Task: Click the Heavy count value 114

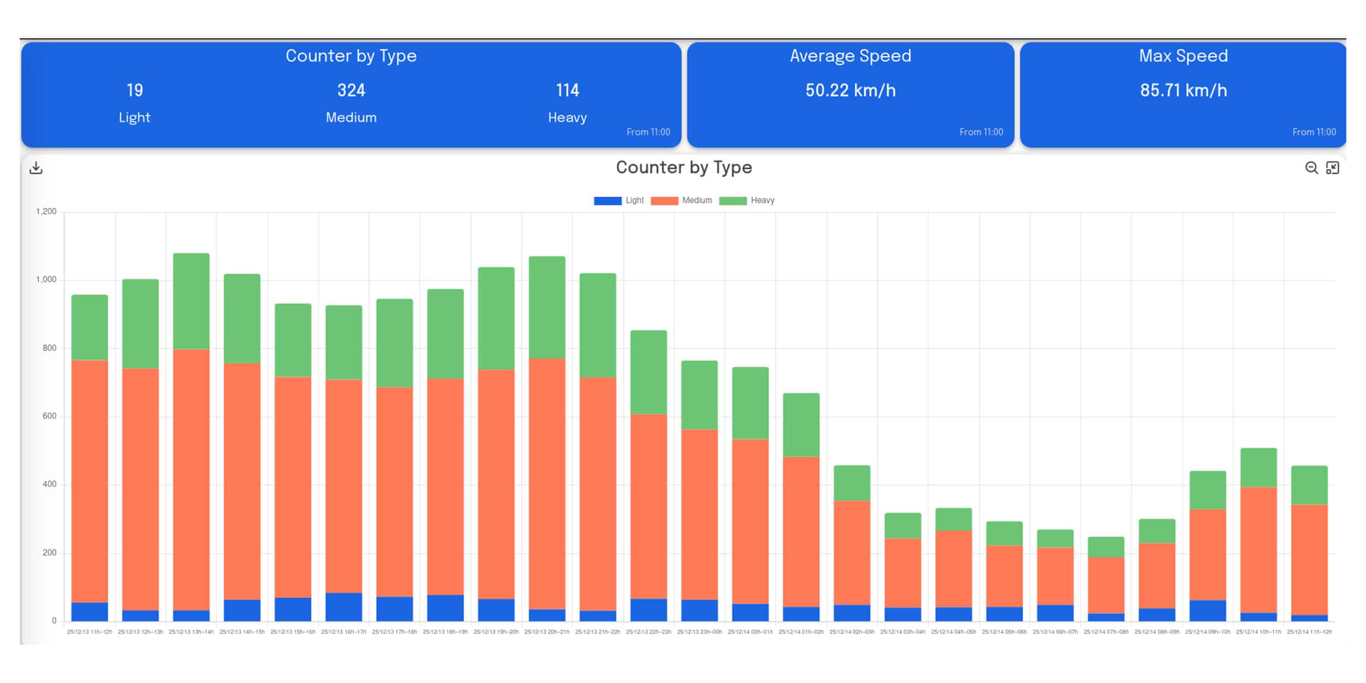Action: pyautogui.click(x=567, y=91)
